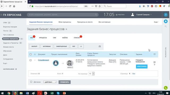Click the right sidebar search icon
Image resolution: width=170 pixels, height=95 pixels.
coord(166,26)
